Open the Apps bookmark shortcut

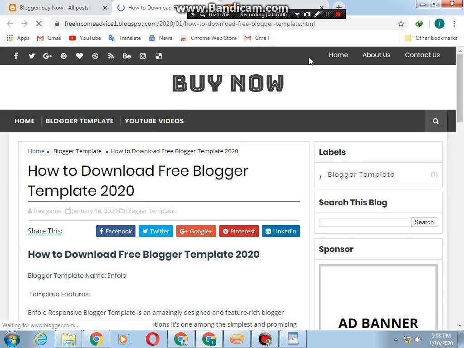[18, 38]
